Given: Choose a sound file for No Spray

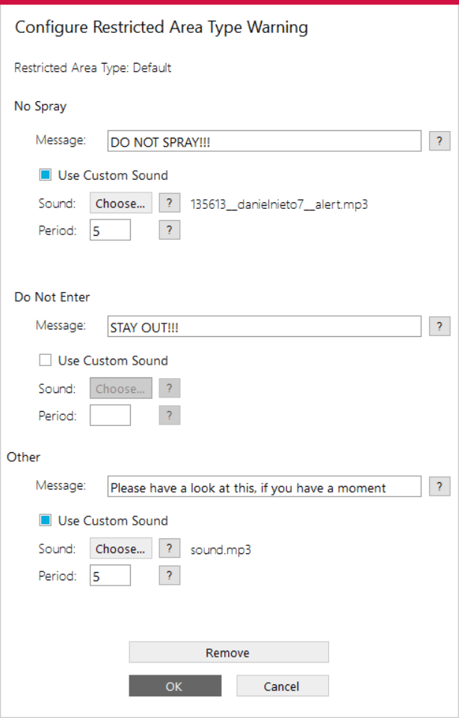Looking at the screenshot, I should (x=120, y=203).
